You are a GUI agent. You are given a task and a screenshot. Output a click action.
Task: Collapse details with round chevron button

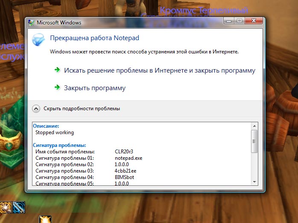pyautogui.click(x=36, y=109)
